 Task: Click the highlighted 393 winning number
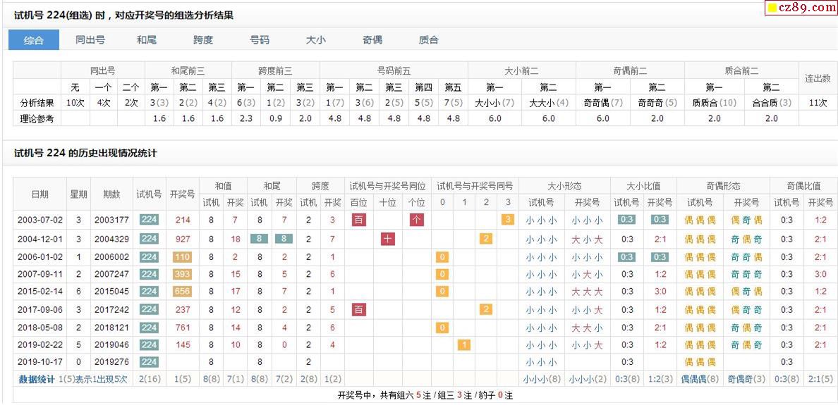pyautogui.click(x=183, y=275)
